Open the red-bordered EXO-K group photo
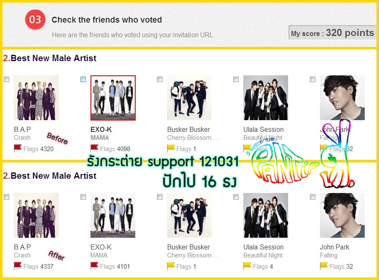 [x=113, y=98]
